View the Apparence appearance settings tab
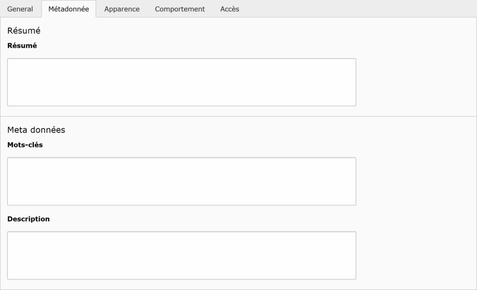This screenshot has height=290, width=477. 122,9
